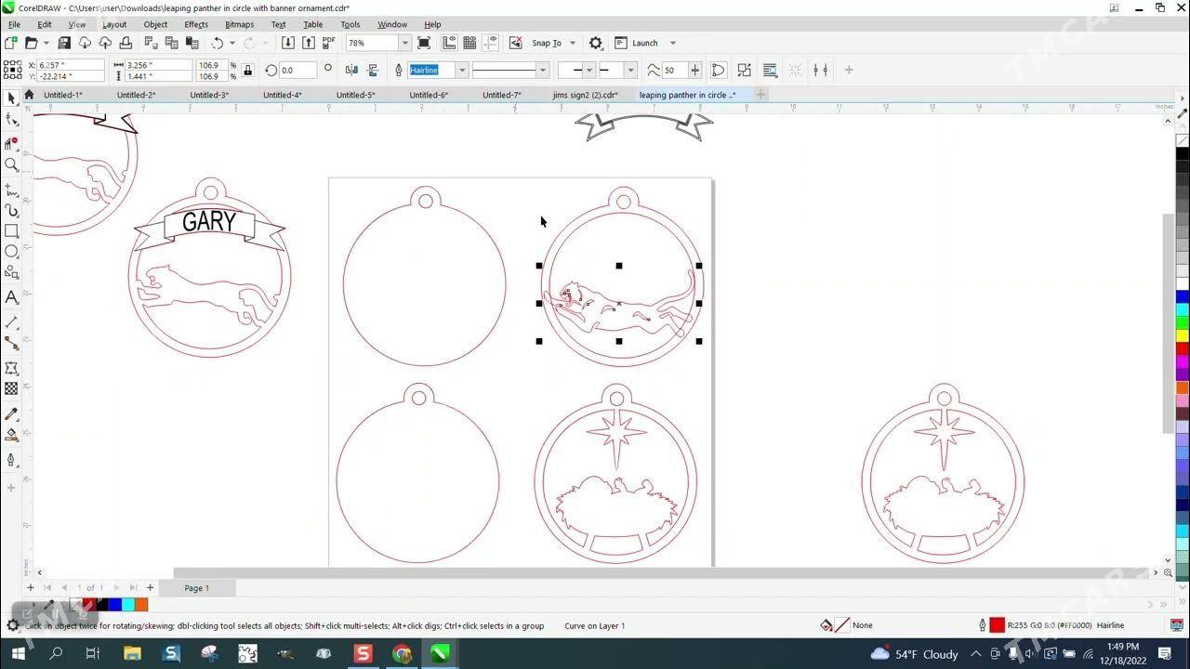Screen dimensions: 1190x669
Task: Select the Text tool
Action: [x=11, y=297]
